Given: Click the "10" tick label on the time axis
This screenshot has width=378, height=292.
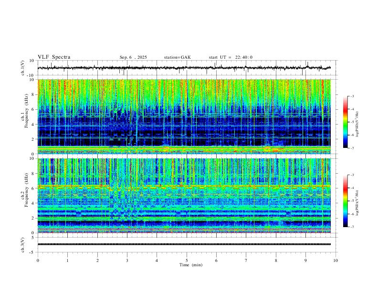Looking at the screenshot, I should coord(336,261).
